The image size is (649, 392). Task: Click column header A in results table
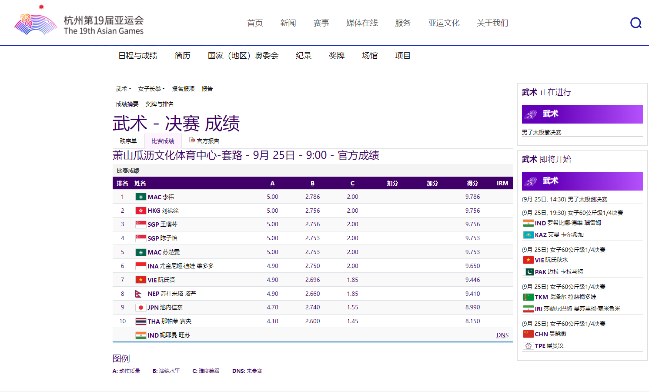point(272,183)
